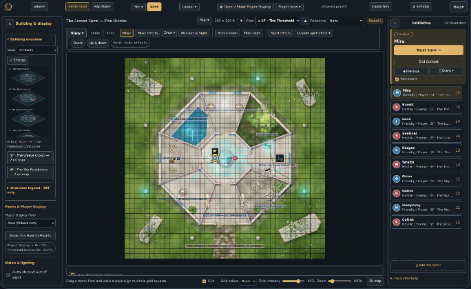Toggle Move effects mode

[147, 33]
